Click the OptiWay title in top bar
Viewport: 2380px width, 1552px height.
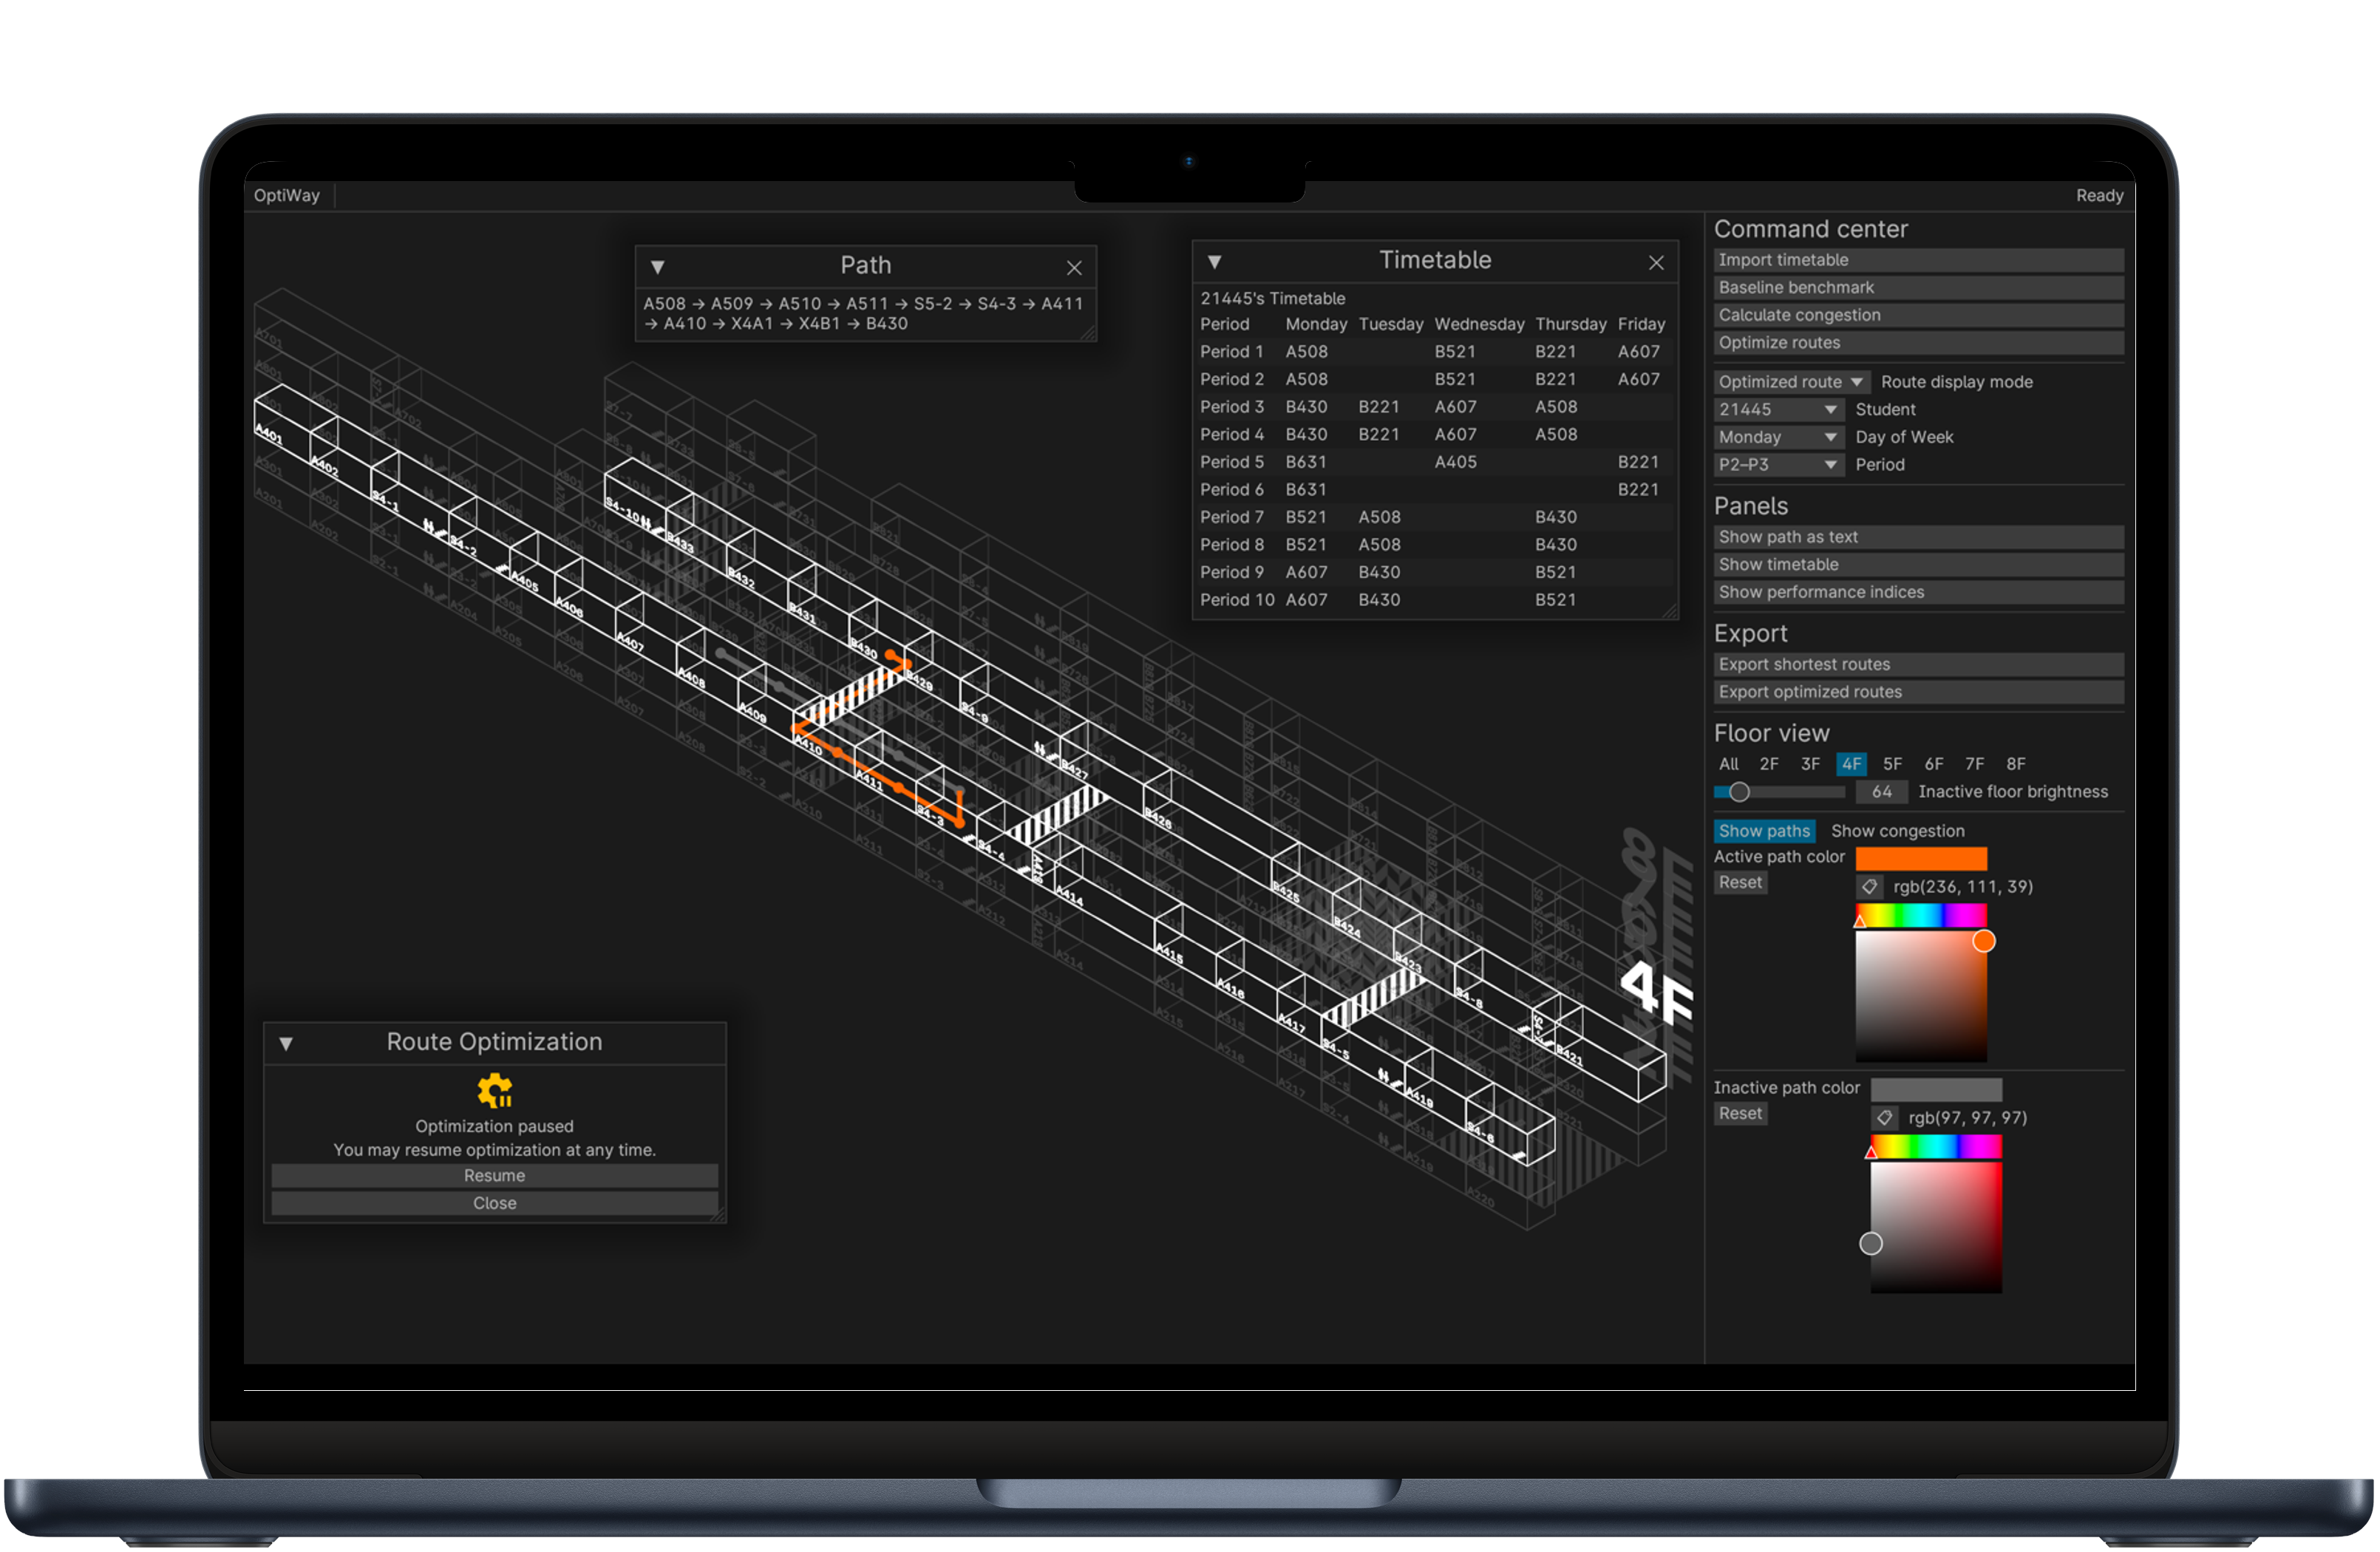(x=286, y=195)
